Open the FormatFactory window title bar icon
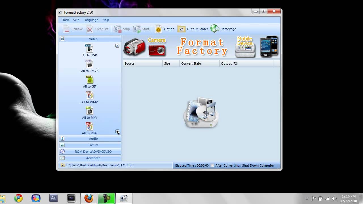 (x=60, y=12)
